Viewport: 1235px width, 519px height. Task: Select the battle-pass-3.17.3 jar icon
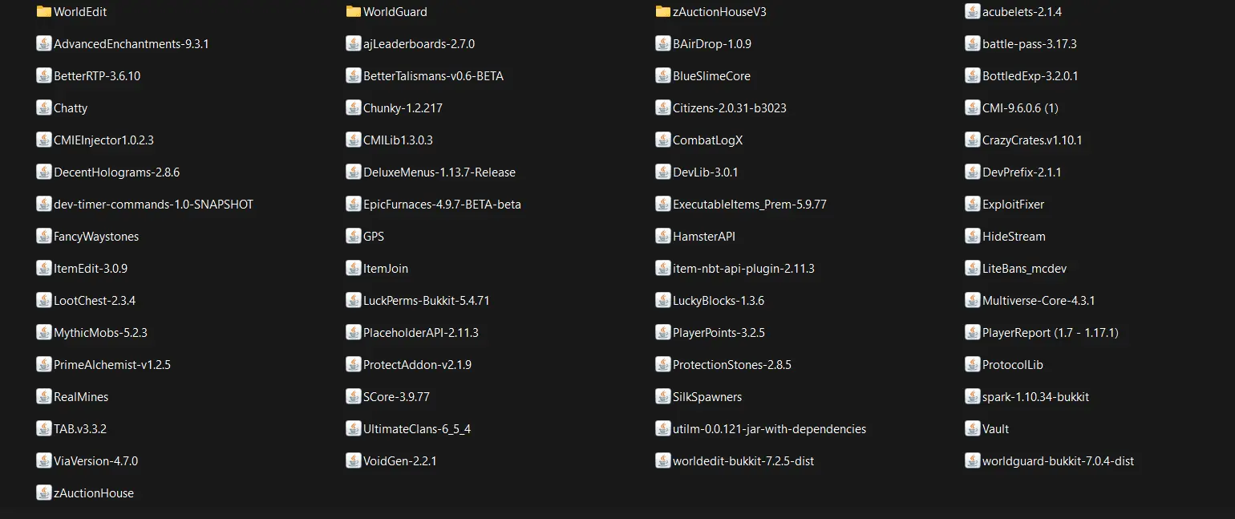pyautogui.click(x=972, y=43)
